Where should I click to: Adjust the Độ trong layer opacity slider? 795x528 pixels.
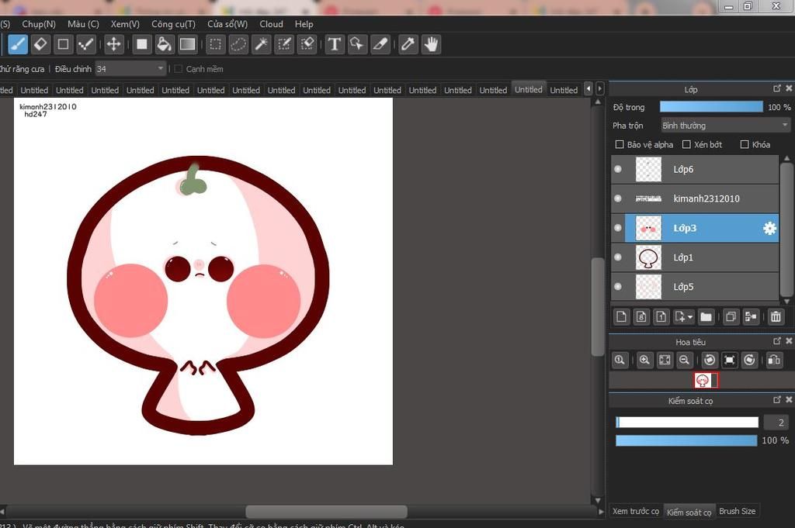tap(711, 106)
